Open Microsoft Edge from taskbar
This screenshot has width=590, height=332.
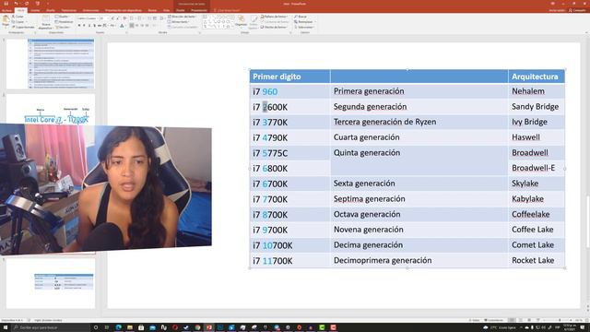119,327
